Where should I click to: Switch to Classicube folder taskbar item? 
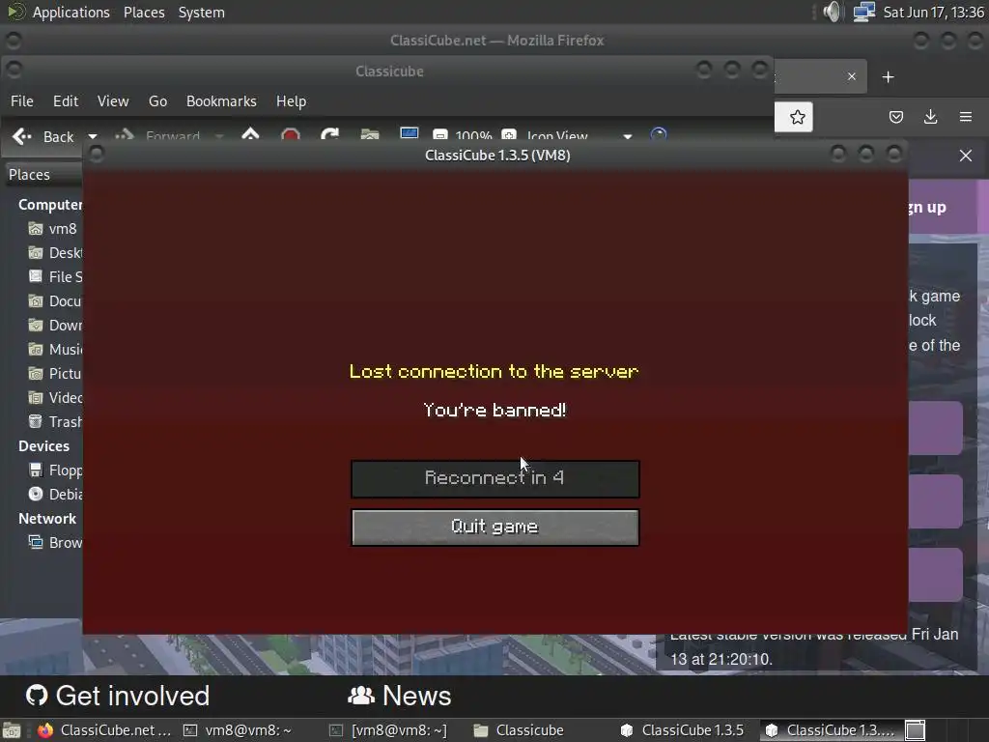[x=519, y=730]
